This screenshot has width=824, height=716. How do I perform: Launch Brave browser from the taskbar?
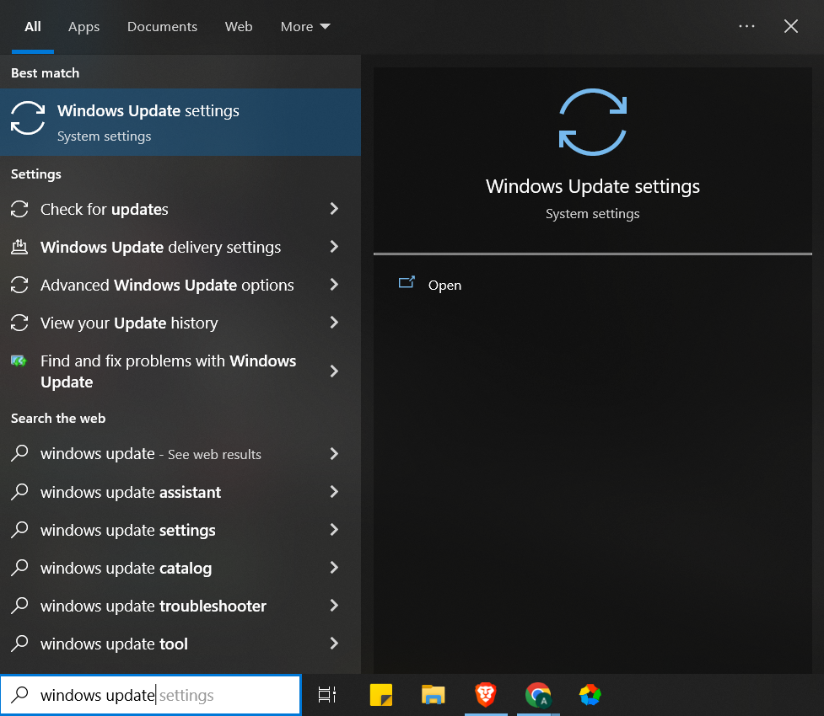click(485, 695)
